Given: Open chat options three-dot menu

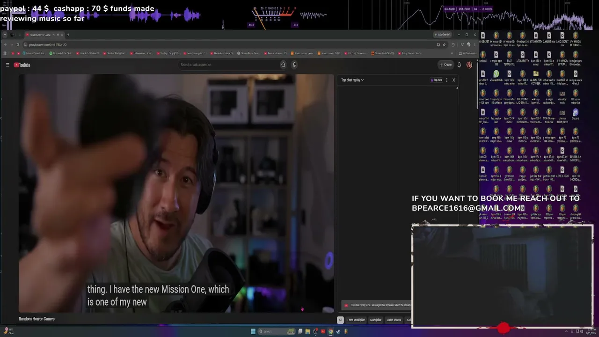Looking at the screenshot, I should click(447, 80).
